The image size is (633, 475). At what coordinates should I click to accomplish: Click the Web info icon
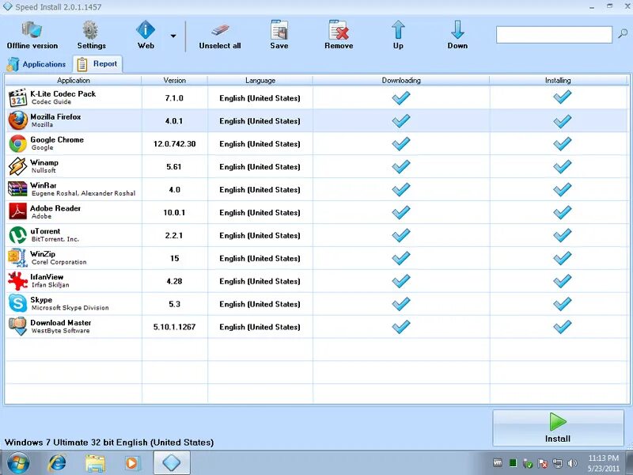[146, 30]
